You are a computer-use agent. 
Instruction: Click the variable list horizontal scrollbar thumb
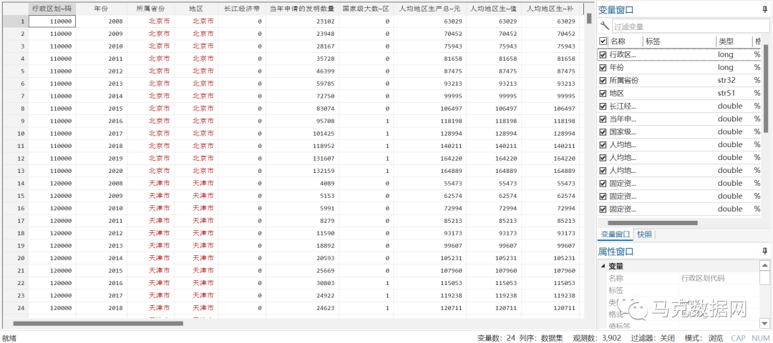click(653, 223)
